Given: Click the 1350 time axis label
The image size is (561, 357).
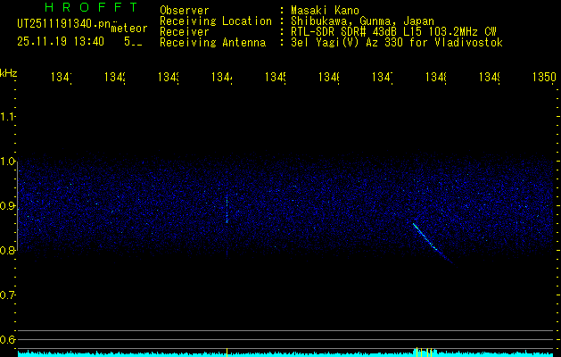Looking at the screenshot, I should coord(542,78).
